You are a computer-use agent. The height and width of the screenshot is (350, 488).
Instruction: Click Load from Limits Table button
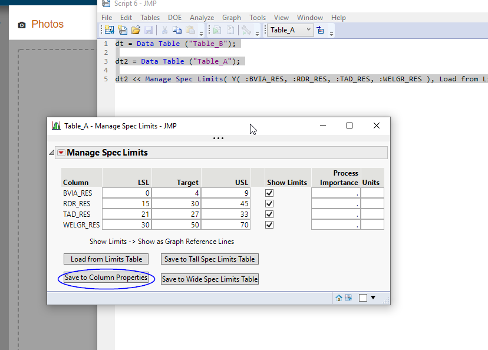(106, 259)
